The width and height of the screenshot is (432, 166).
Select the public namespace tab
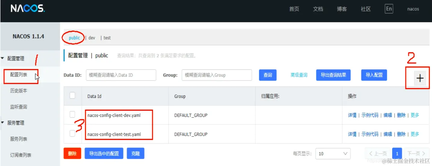(x=74, y=38)
